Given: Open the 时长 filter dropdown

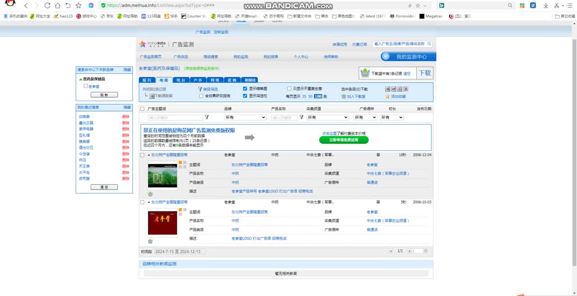Looking at the screenshot, I should click(392, 117).
